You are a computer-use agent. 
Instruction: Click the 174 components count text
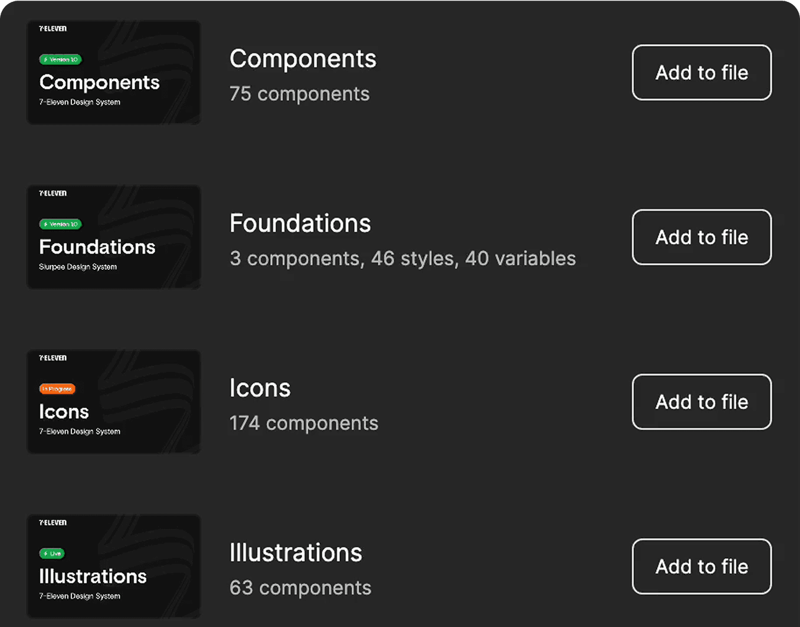click(x=304, y=423)
